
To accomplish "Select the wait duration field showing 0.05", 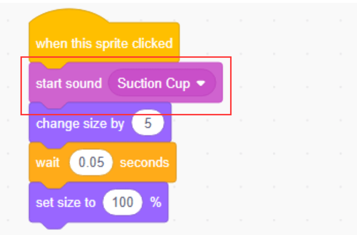I will pyautogui.click(x=91, y=163).
